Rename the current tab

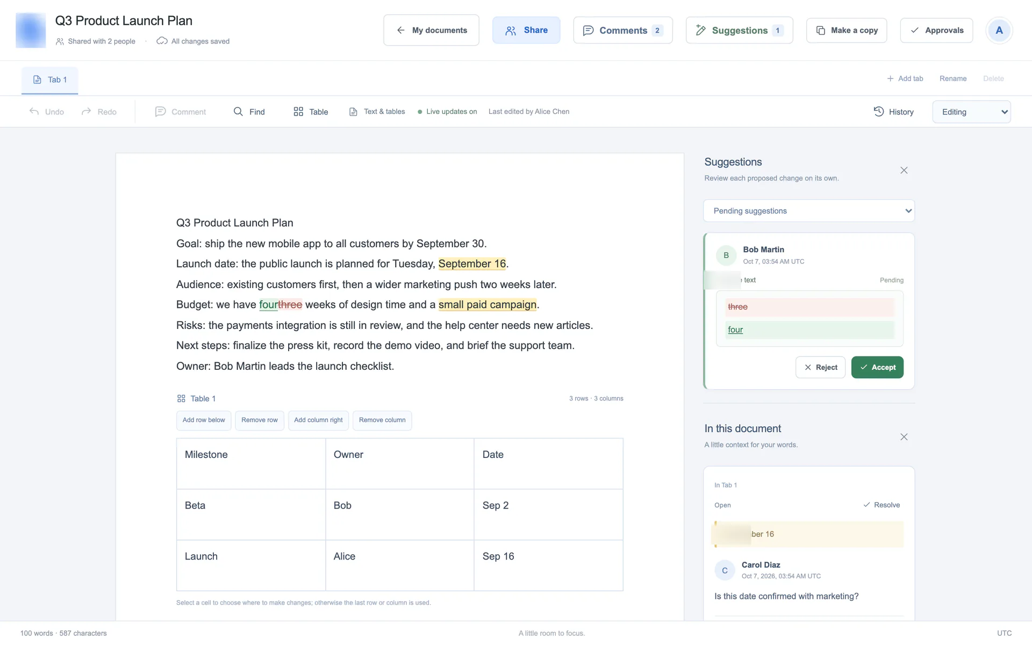(953, 78)
